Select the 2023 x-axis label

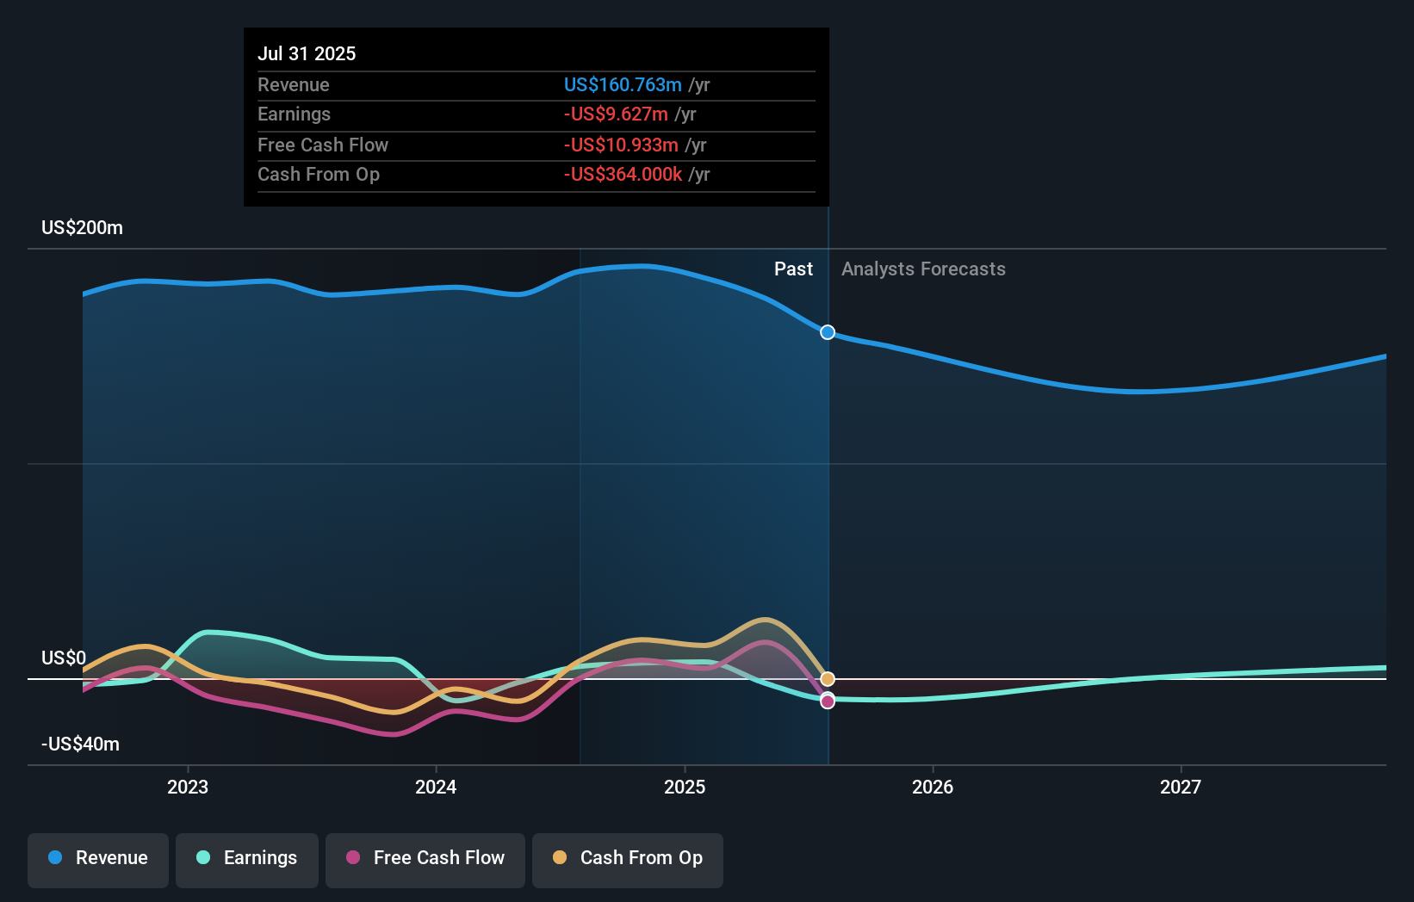(x=188, y=787)
